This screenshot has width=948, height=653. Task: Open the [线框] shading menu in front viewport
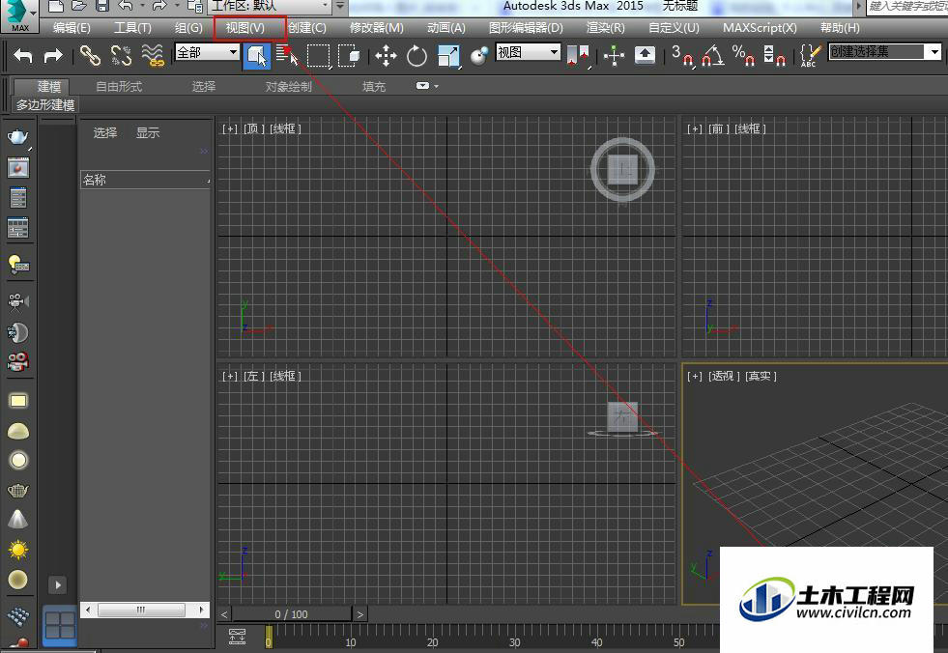750,128
